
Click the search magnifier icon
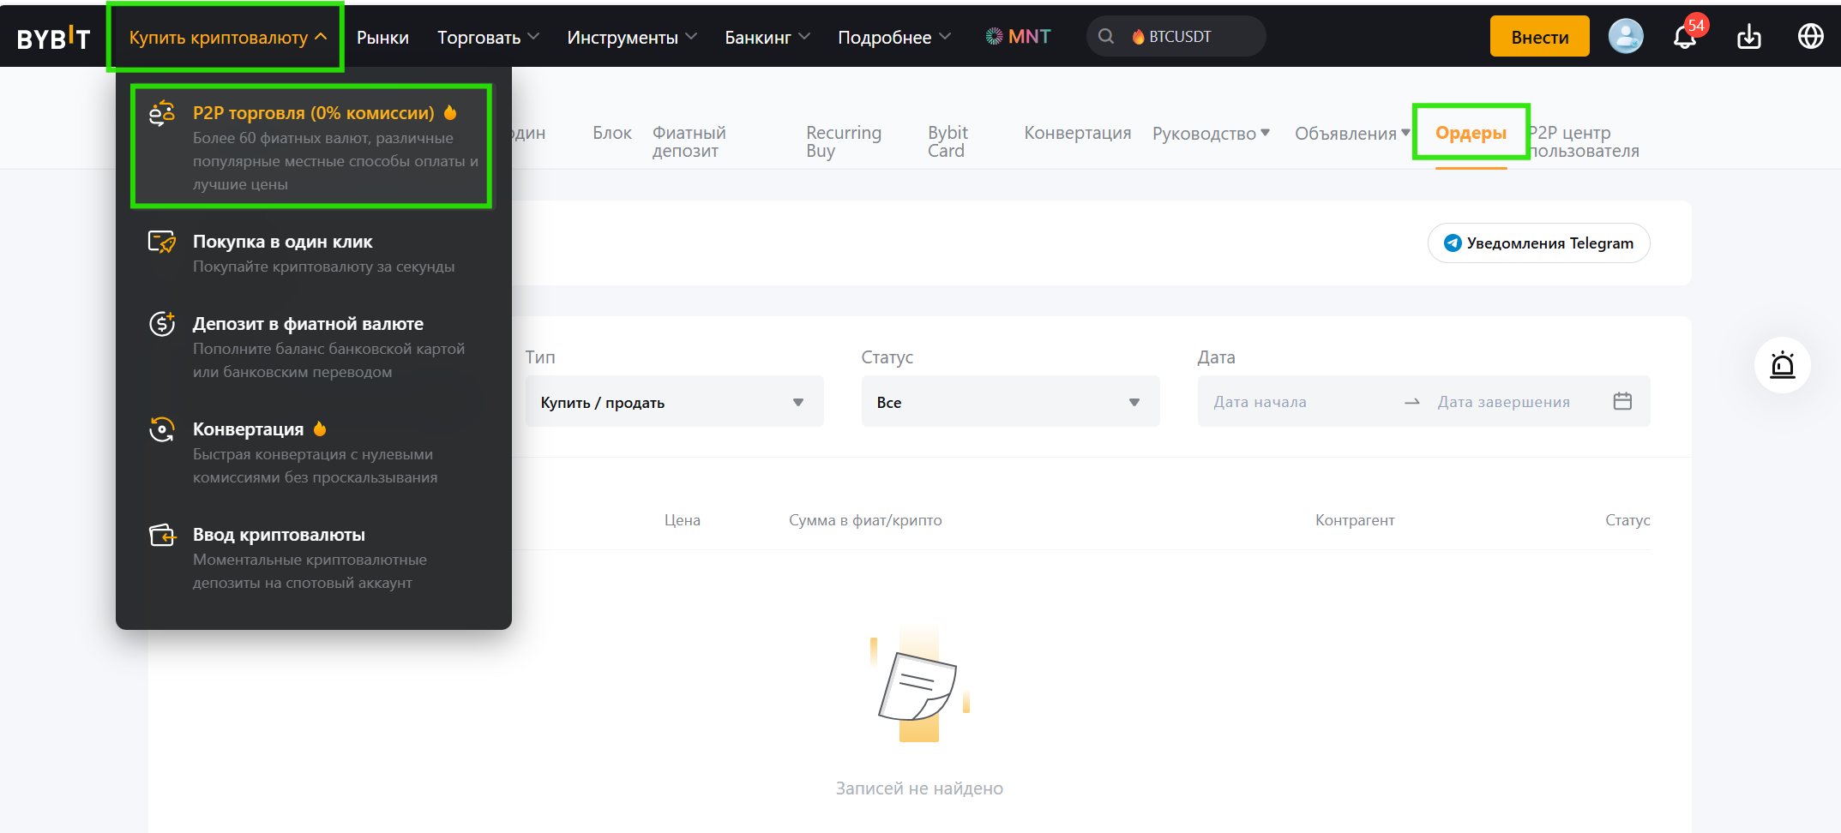pos(1106,37)
